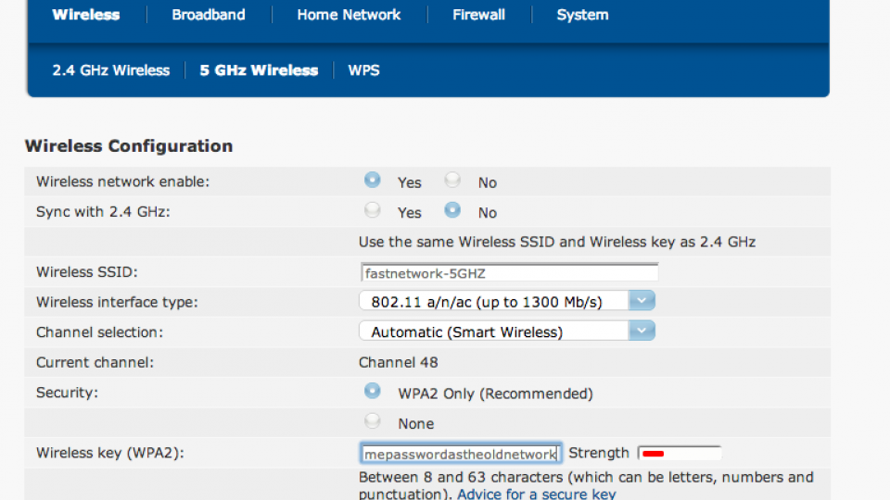Image resolution: width=890 pixels, height=500 pixels.
Task: Click the 'Between 8 and 63 characters' hint
Action: 586,485
